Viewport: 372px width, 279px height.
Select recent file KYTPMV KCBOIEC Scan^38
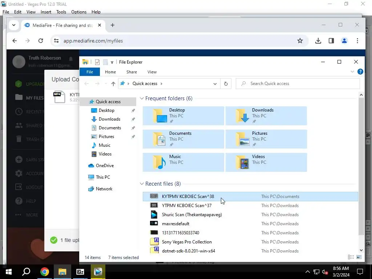pos(250,197)
